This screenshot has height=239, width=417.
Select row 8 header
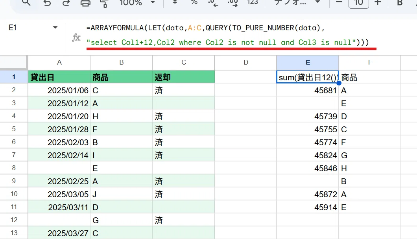click(14, 168)
